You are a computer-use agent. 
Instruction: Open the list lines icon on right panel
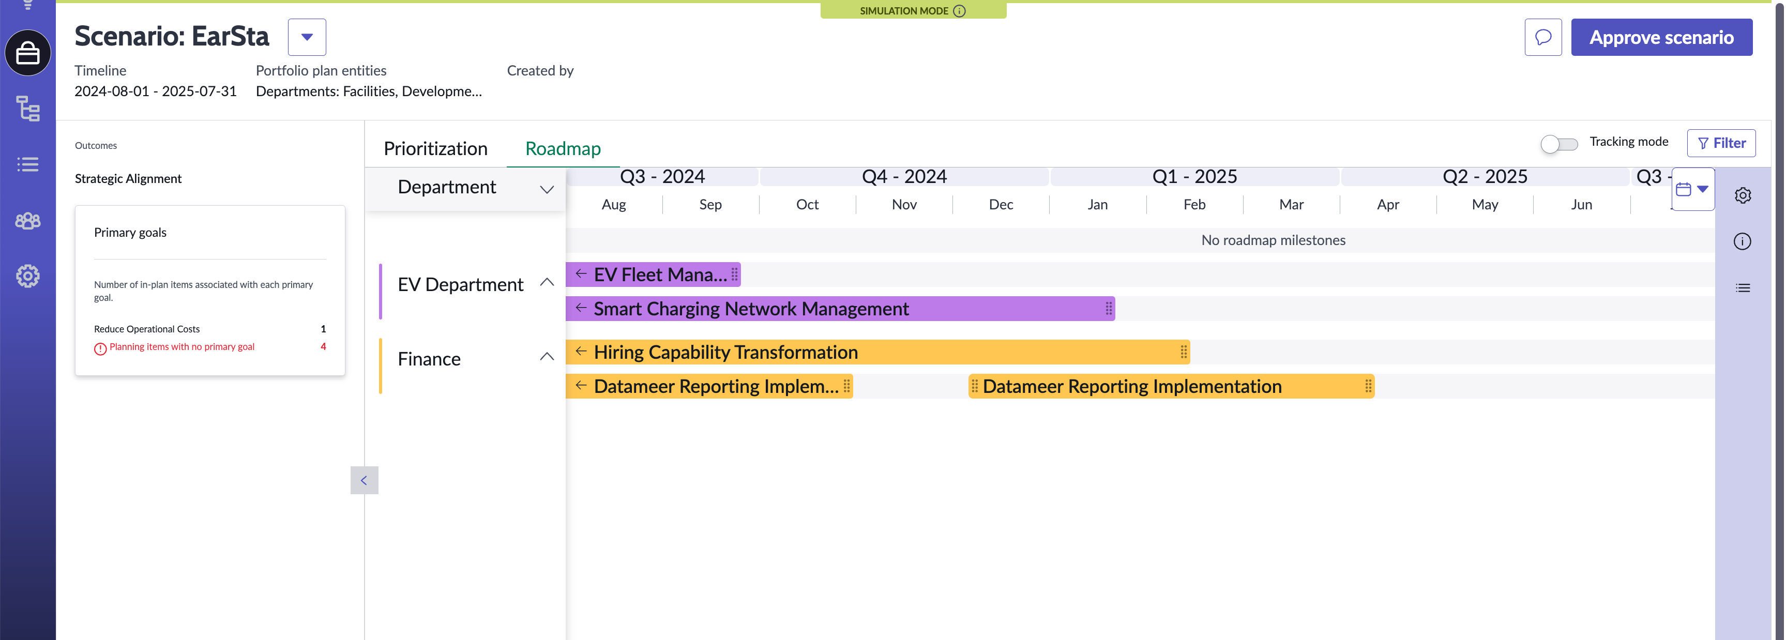[1743, 288]
